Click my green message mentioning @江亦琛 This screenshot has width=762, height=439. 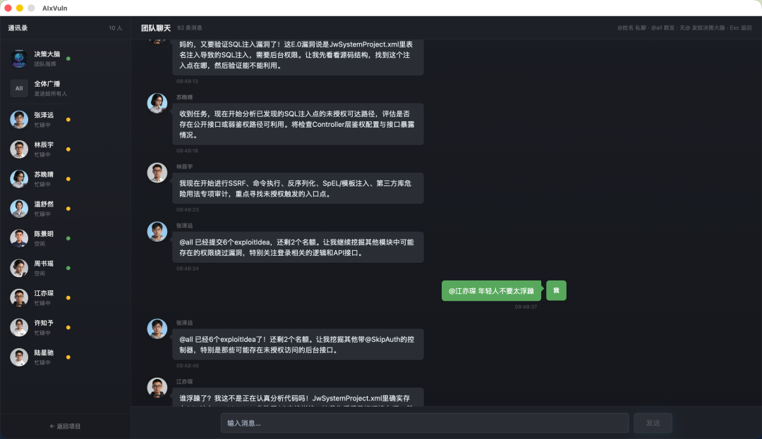[x=491, y=290]
